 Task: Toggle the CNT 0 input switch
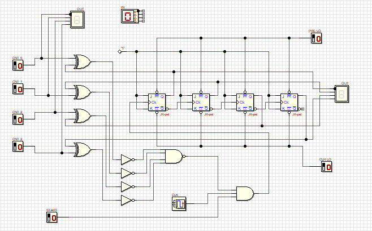[x=18, y=65]
